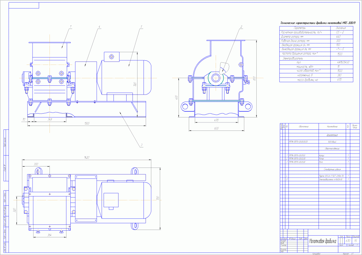The image size is (362, 255).
Task: Click the 'Ротор' entry in parts list
Action: [x=321, y=159]
